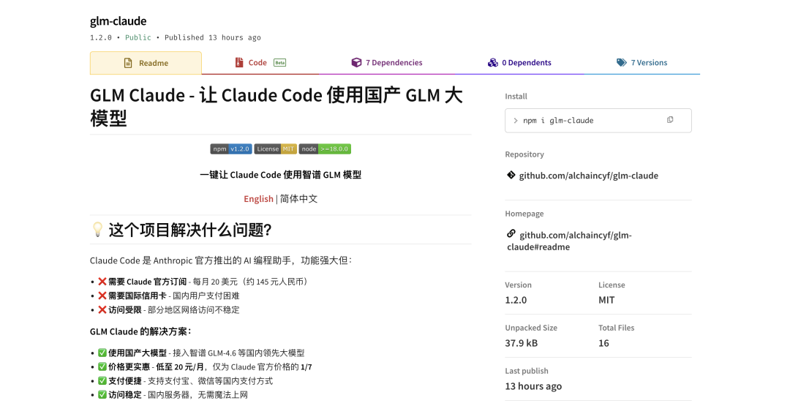Screen dimensions: 790x406
Task: Click 'GLM Claude 的解决方案:' subheading
Action: [x=140, y=331]
